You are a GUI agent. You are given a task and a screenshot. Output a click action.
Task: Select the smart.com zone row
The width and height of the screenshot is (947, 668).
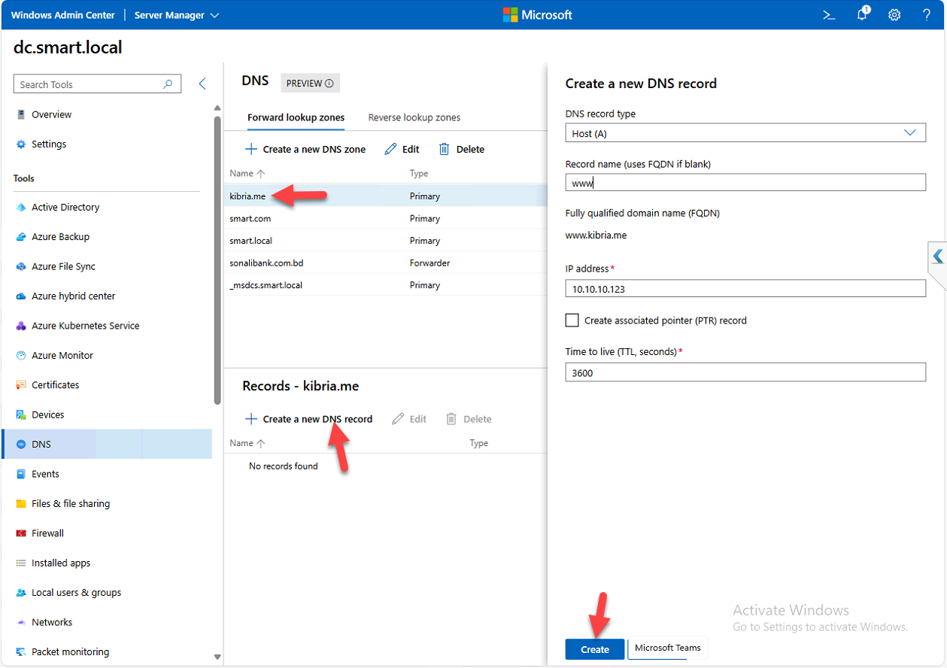coord(385,218)
